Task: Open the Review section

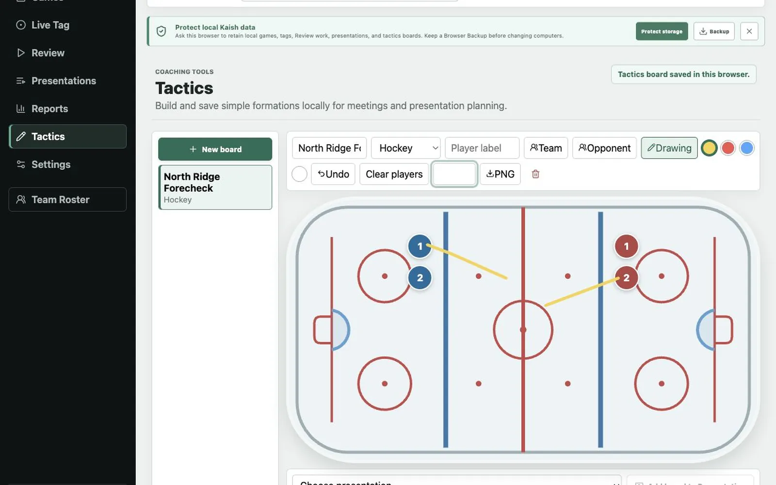Action: [x=67, y=53]
